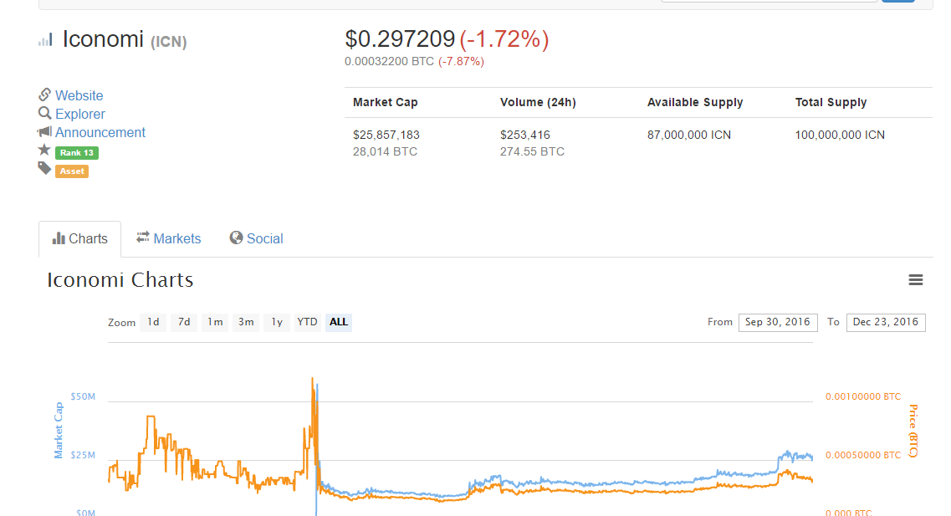
Task: Click the (ICN) ticker symbol
Action: (x=169, y=42)
